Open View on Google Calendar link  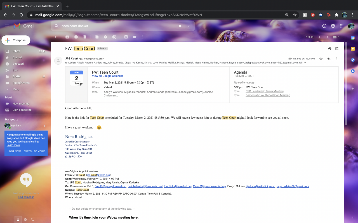coord(107,76)
